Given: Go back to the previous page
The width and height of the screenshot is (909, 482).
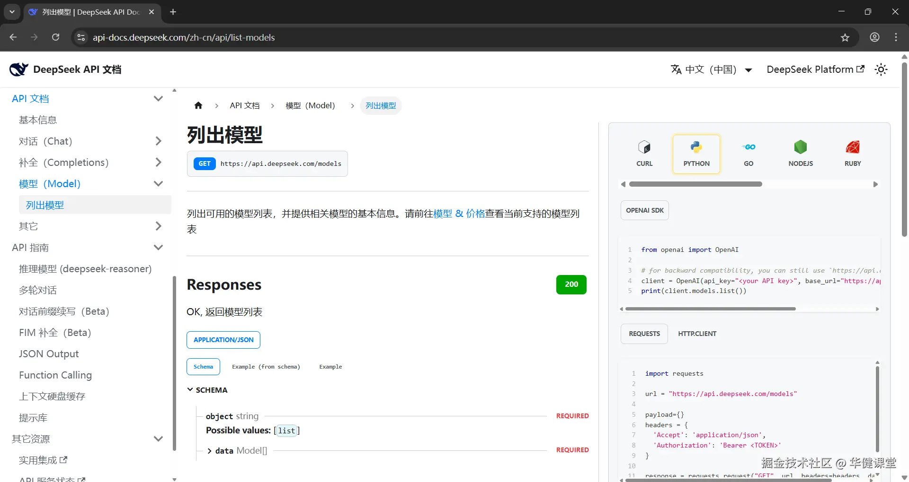Looking at the screenshot, I should click(x=13, y=37).
